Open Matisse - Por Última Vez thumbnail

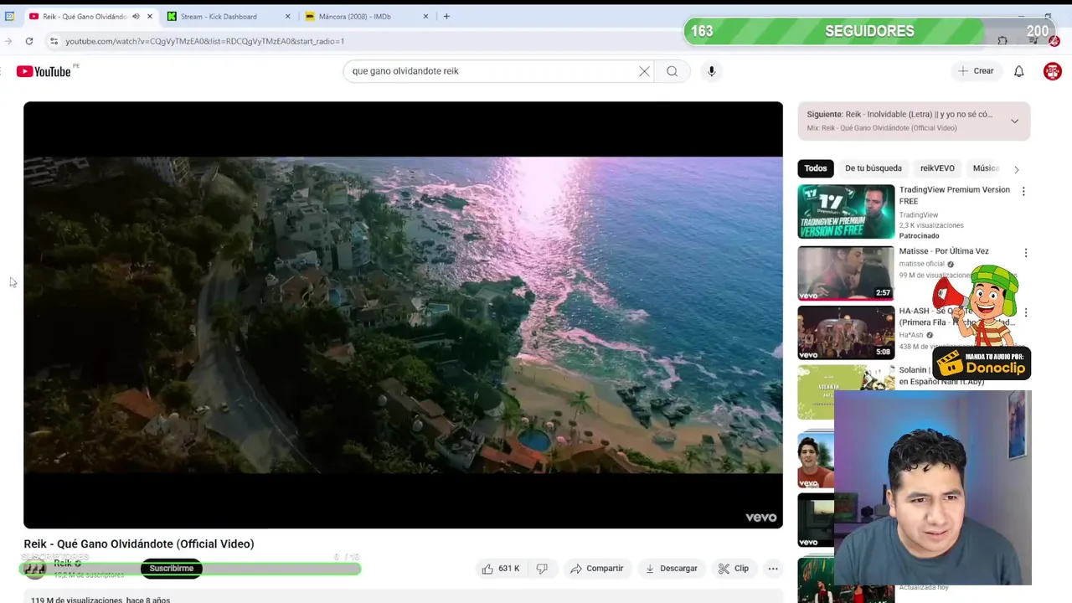(846, 273)
